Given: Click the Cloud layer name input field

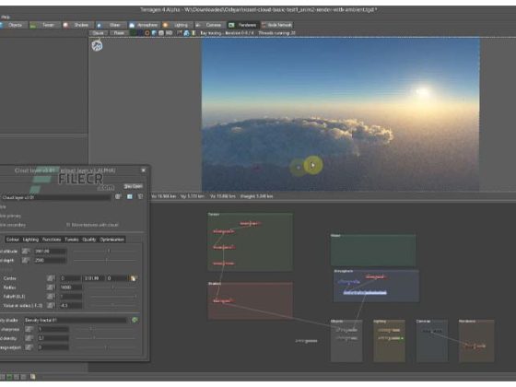Looking at the screenshot, I should (x=56, y=197).
